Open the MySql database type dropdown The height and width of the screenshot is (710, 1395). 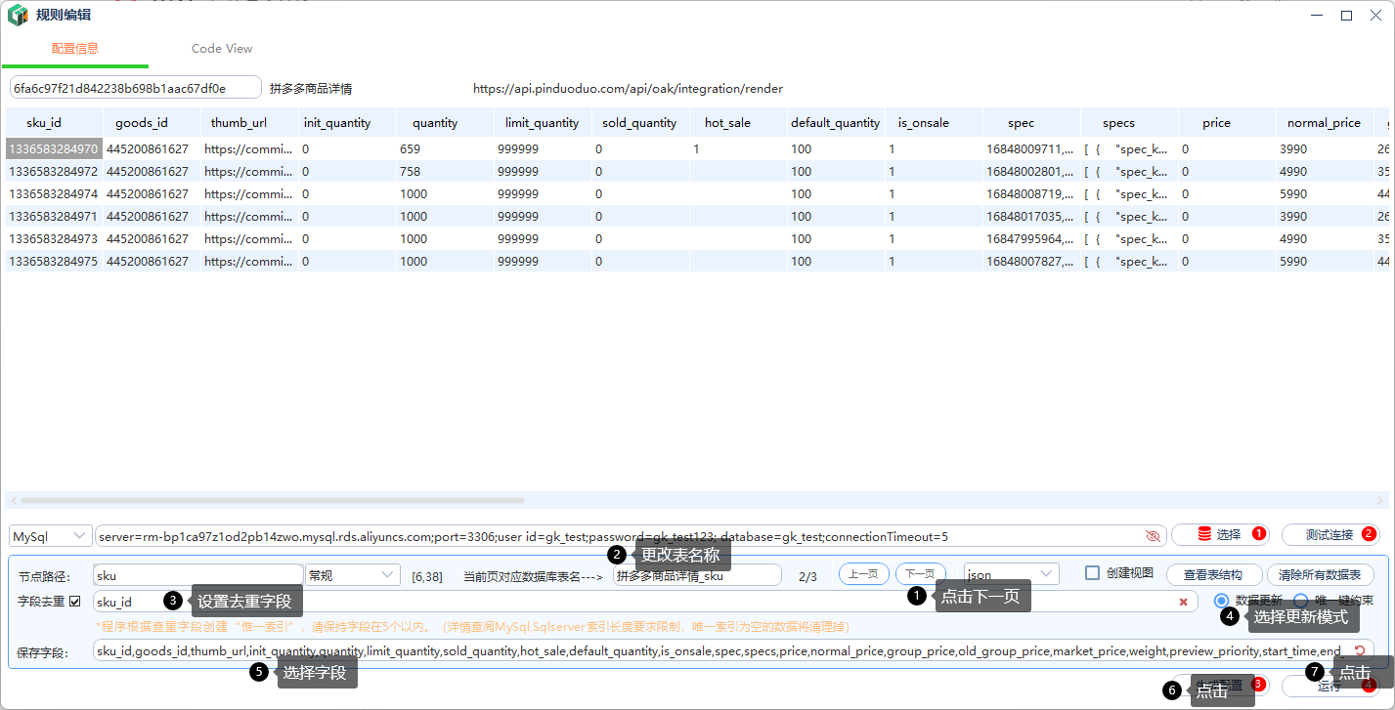[x=50, y=536]
